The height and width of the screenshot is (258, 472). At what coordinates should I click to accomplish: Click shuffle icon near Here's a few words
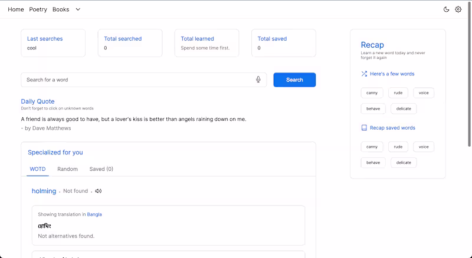[364, 74]
